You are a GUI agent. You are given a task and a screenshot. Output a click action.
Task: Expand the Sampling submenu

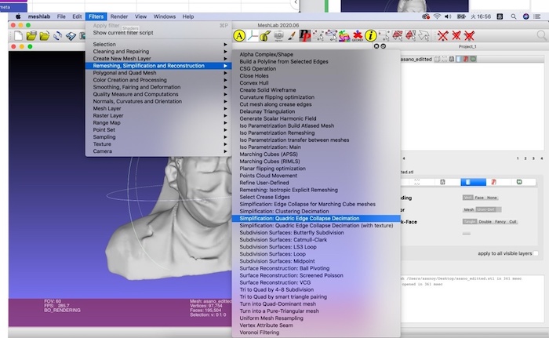click(x=158, y=137)
